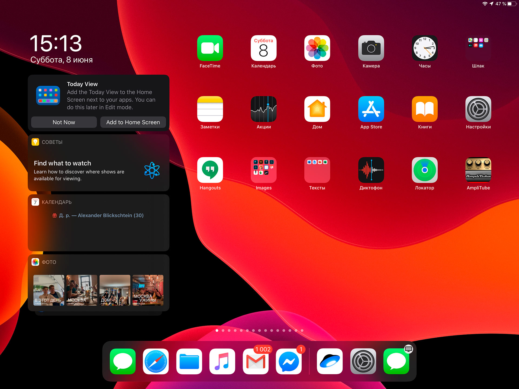Open the Images folder
The image size is (519, 389).
264,170
